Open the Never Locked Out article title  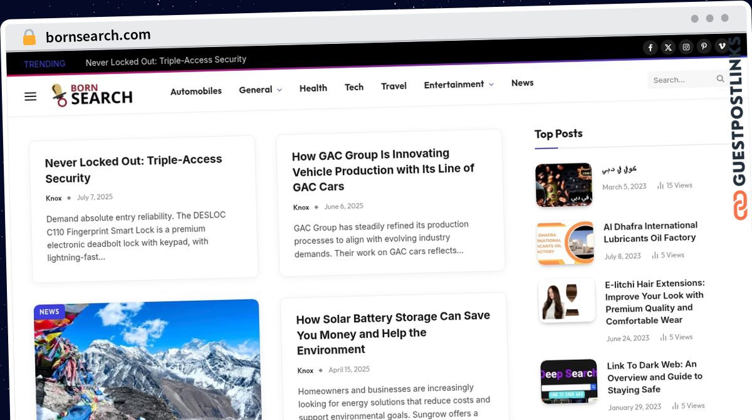133,169
